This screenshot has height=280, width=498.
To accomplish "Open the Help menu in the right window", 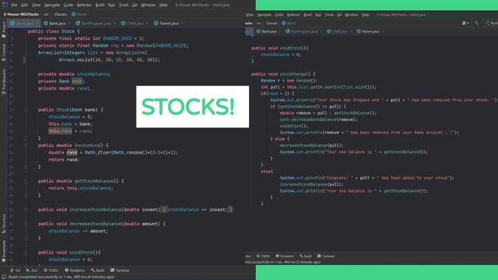I will [x=366, y=15].
